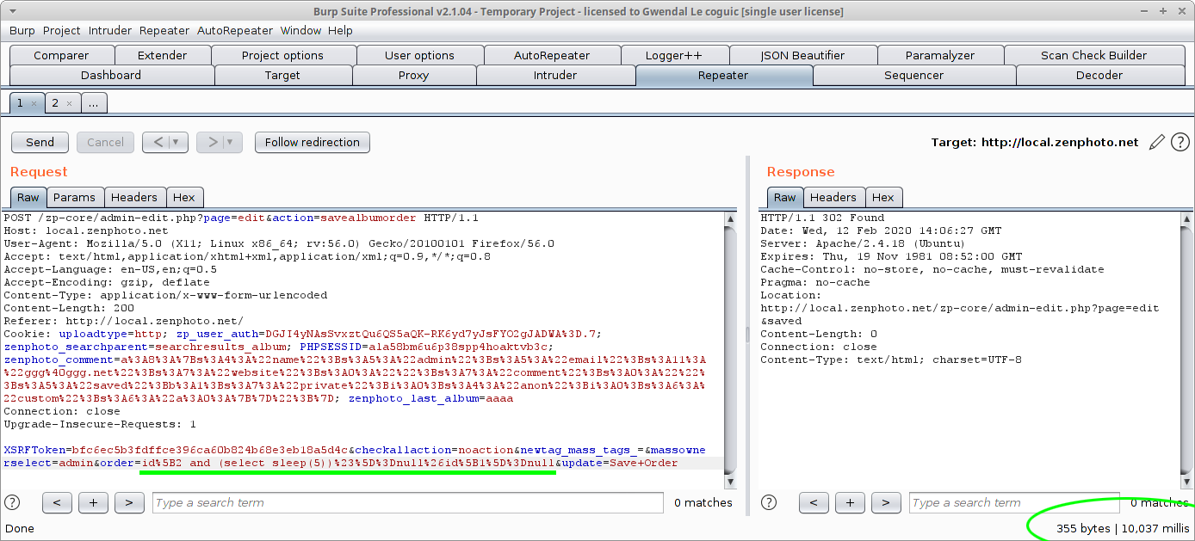This screenshot has height=541, width=1195.
Task: Click help icon beside request search bar
Action: pos(12,502)
